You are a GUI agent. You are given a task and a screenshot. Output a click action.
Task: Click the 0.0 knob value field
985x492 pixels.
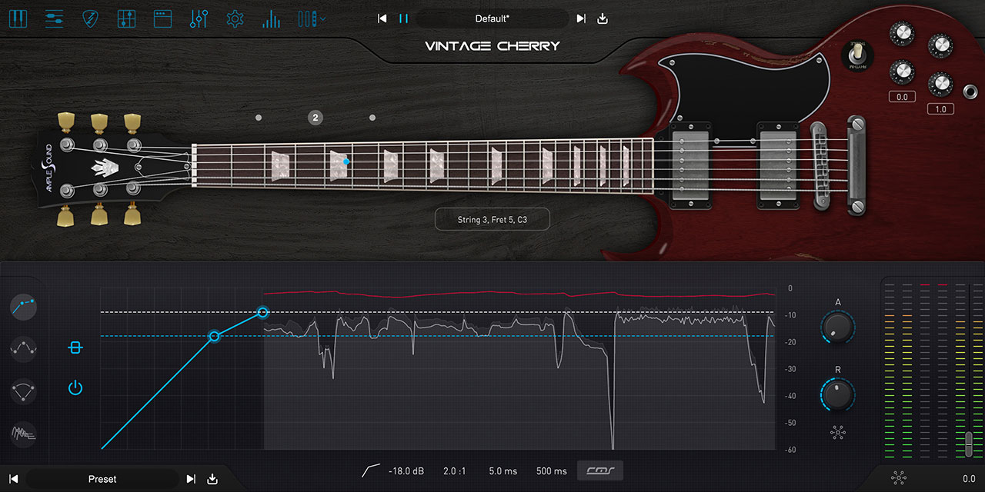coord(901,97)
